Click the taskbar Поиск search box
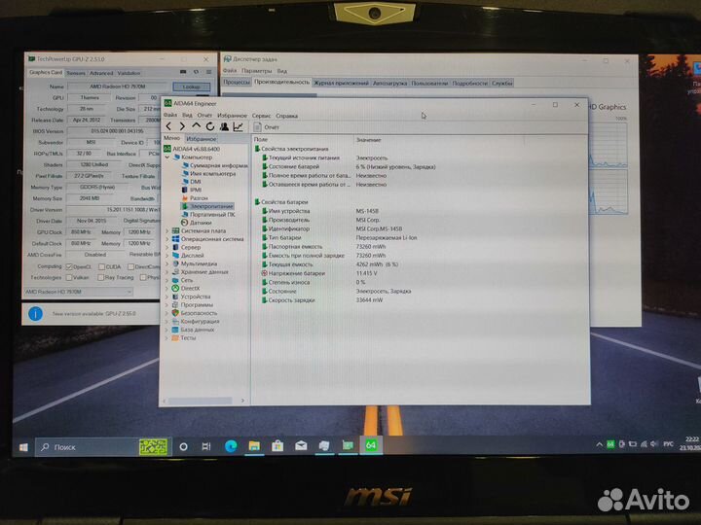 (102, 447)
